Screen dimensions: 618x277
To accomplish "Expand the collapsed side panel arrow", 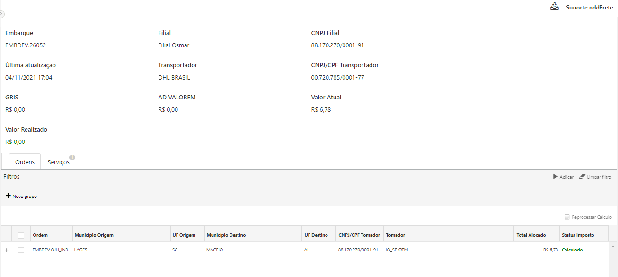I will 2,14.
